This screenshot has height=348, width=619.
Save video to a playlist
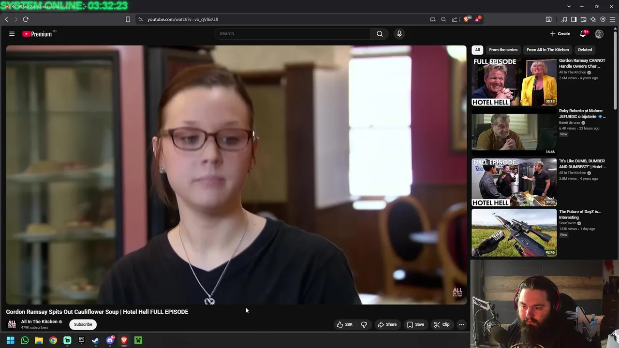415,324
